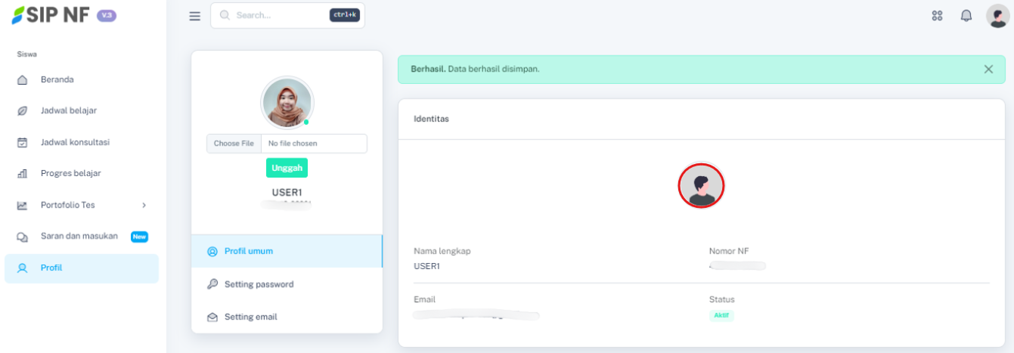Open Jadwal konsultasi from sidebar
Image resolution: width=1014 pixels, height=353 pixels.
pos(75,142)
